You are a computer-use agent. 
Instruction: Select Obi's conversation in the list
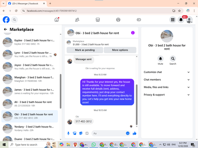(30, 116)
